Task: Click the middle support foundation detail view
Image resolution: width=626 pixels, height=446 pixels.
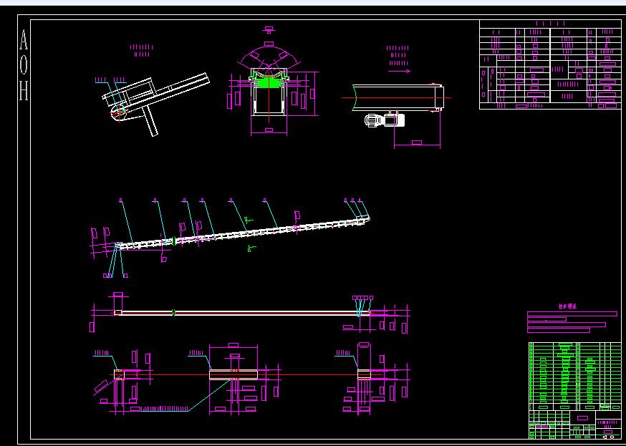Action: coord(233,374)
